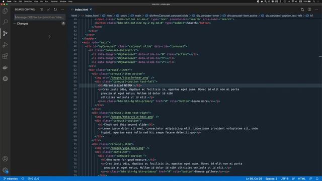Screen dimensions: 322x181
Task: Open the Docker view in activity bar
Action: pyautogui.click(x=5, y=67)
